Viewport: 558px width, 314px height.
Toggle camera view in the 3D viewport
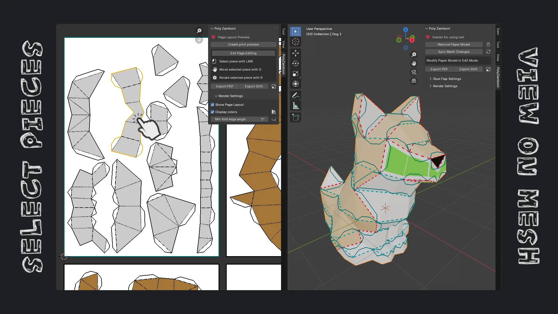(x=414, y=72)
